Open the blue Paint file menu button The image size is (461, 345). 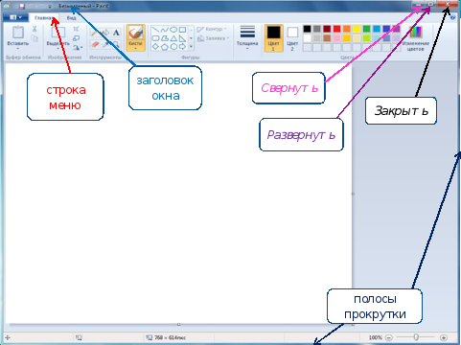coord(15,17)
